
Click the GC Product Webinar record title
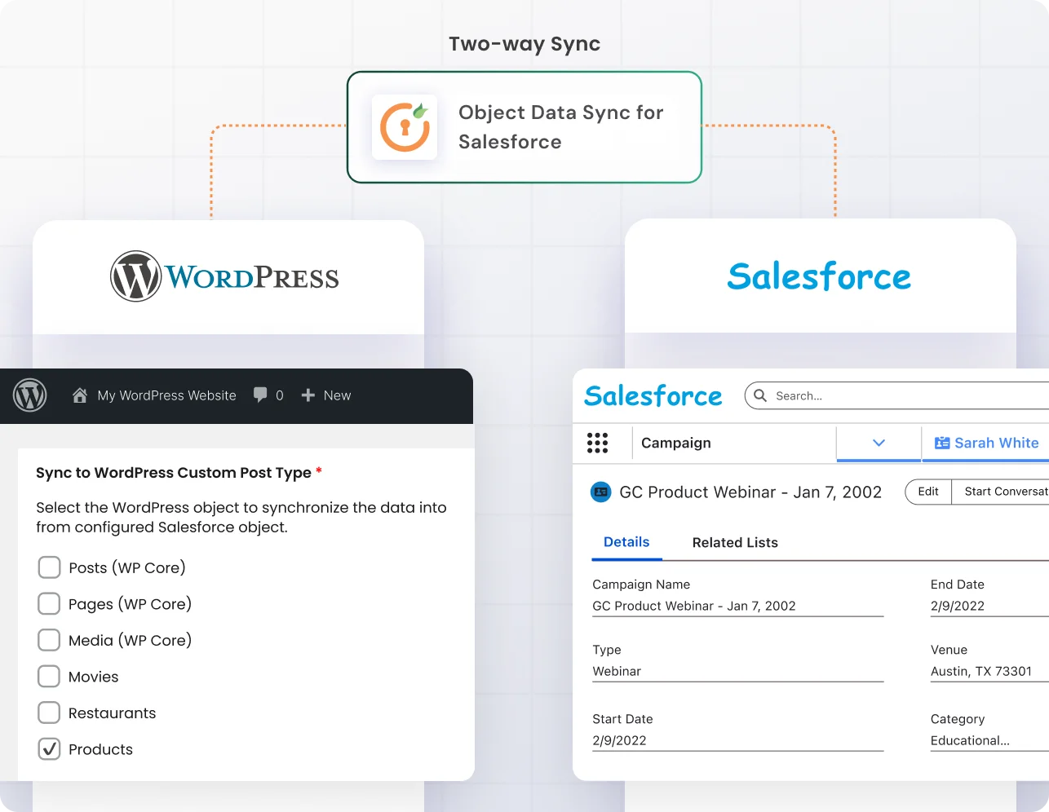click(x=750, y=492)
